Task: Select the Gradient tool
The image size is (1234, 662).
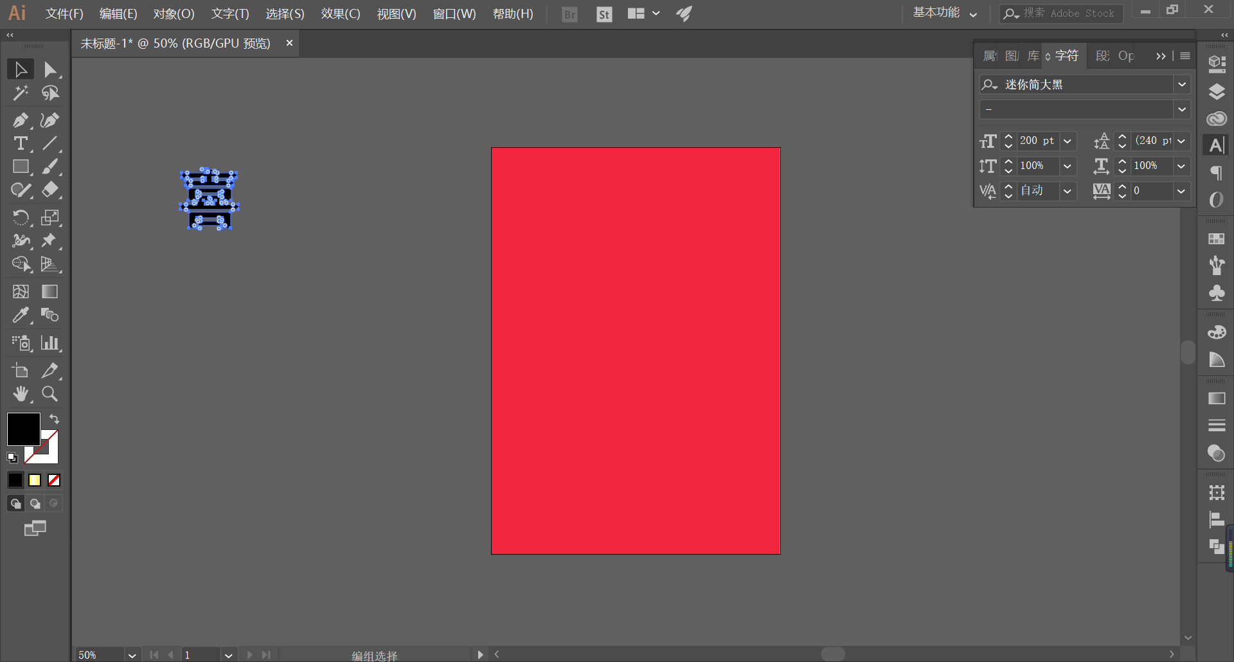Action: coord(50,292)
